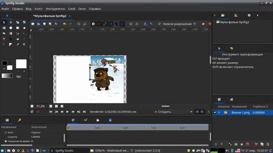Toggle tangent handles display
273x153 pixels.
[105, 24]
